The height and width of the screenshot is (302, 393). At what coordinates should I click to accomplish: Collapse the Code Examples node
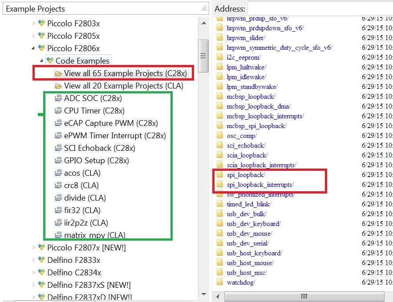point(41,60)
